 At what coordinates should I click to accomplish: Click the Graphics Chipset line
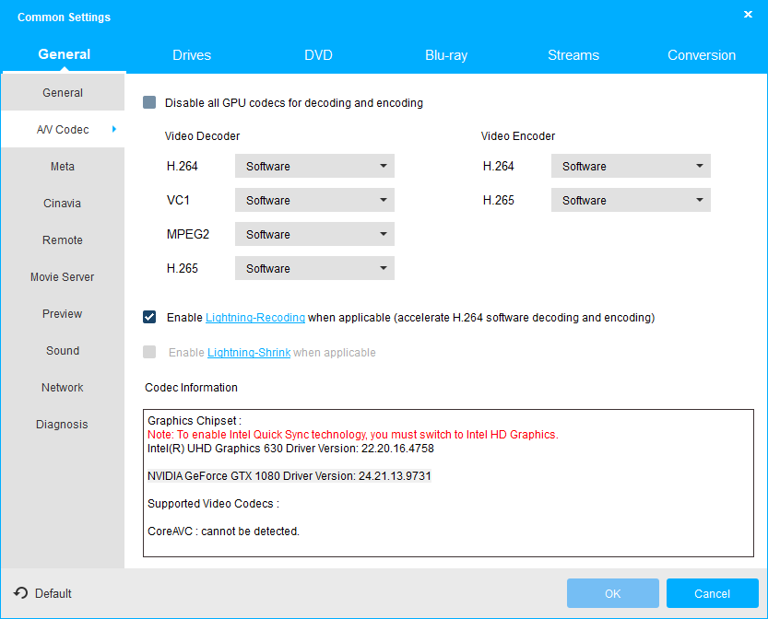[x=195, y=420]
